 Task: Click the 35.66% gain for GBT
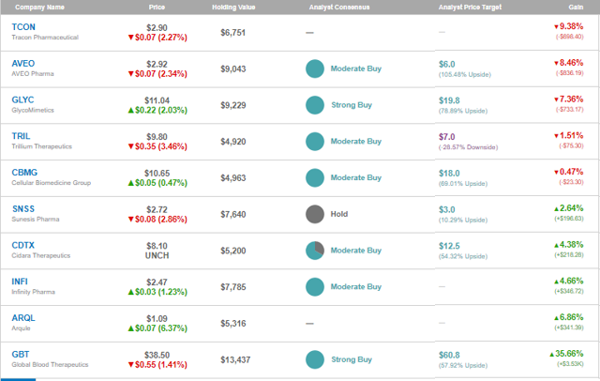click(566, 354)
